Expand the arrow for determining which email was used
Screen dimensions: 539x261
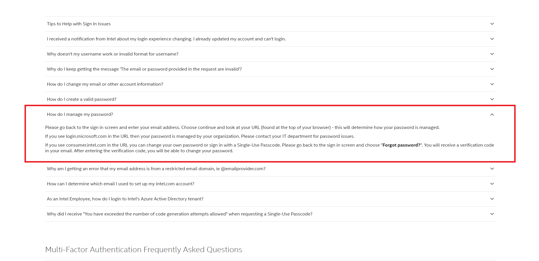pos(492,184)
